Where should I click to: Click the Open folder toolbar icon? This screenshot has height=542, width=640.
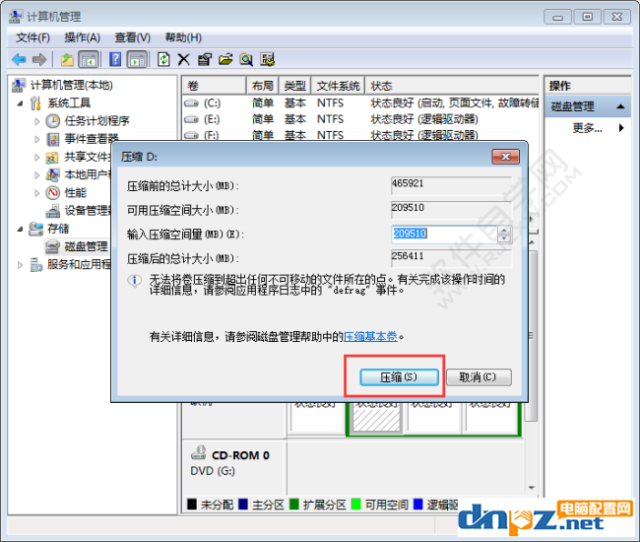(x=225, y=60)
